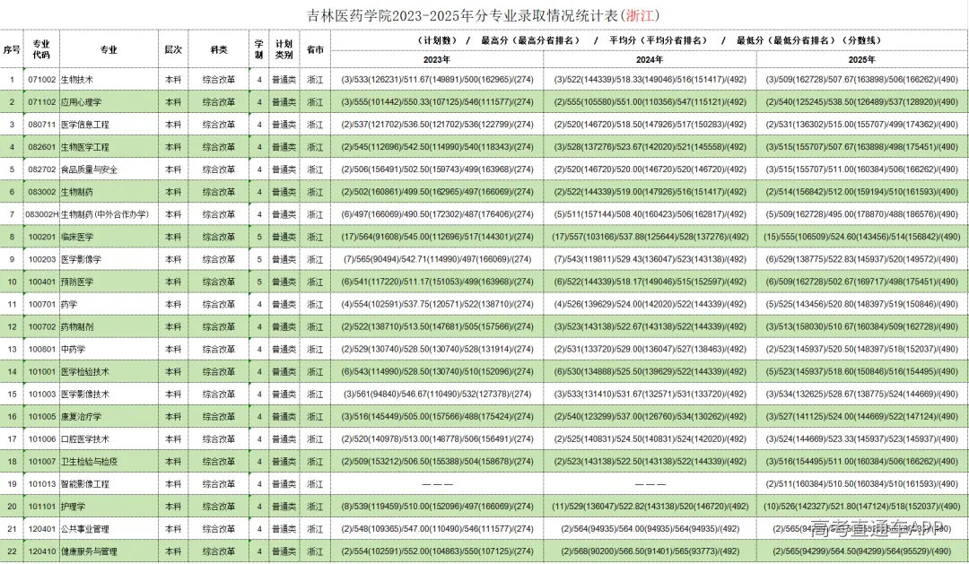This screenshot has height=564, width=969.
Task: Select 2024 data cell in 临床医学 row
Action: click(x=650, y=237)
